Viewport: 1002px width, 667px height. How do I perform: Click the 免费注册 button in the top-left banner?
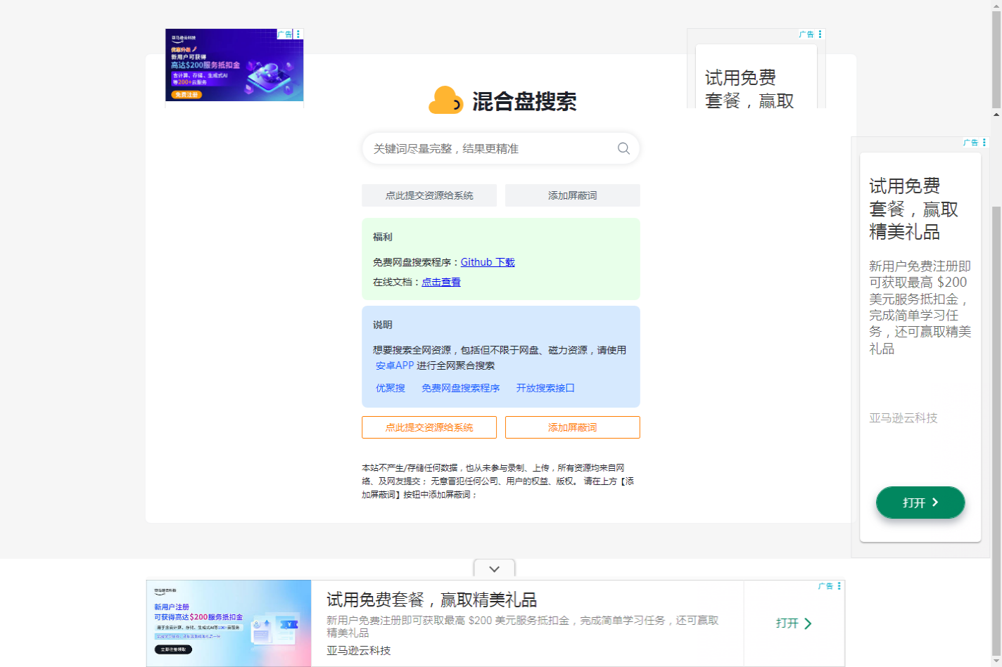(185, 93)
